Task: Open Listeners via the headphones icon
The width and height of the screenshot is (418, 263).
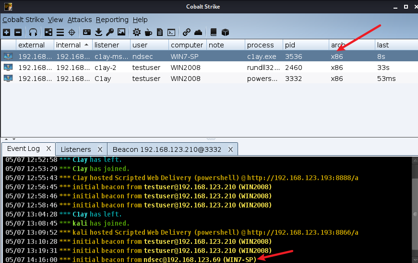Action: tap(33, 33)
